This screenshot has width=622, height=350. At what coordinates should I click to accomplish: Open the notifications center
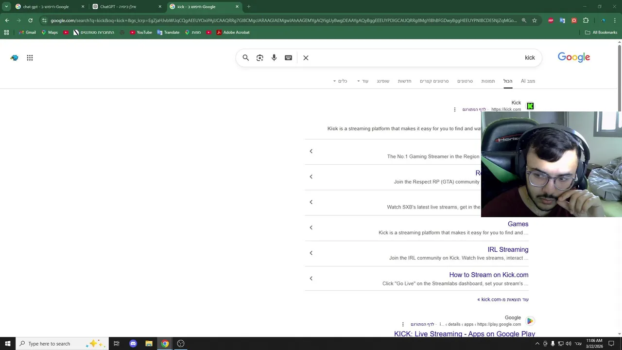tap(611, 344)
